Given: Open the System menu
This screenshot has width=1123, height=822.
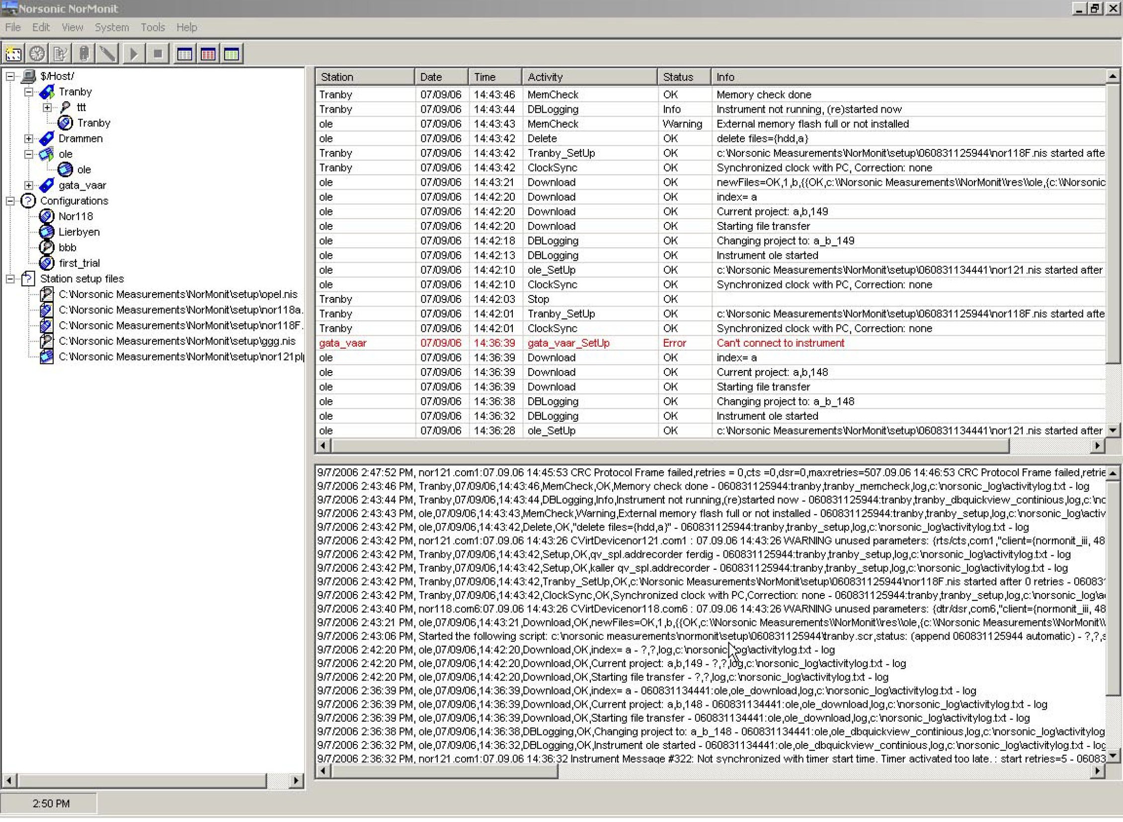Looking at the screenshot, I should click(111, 27).
